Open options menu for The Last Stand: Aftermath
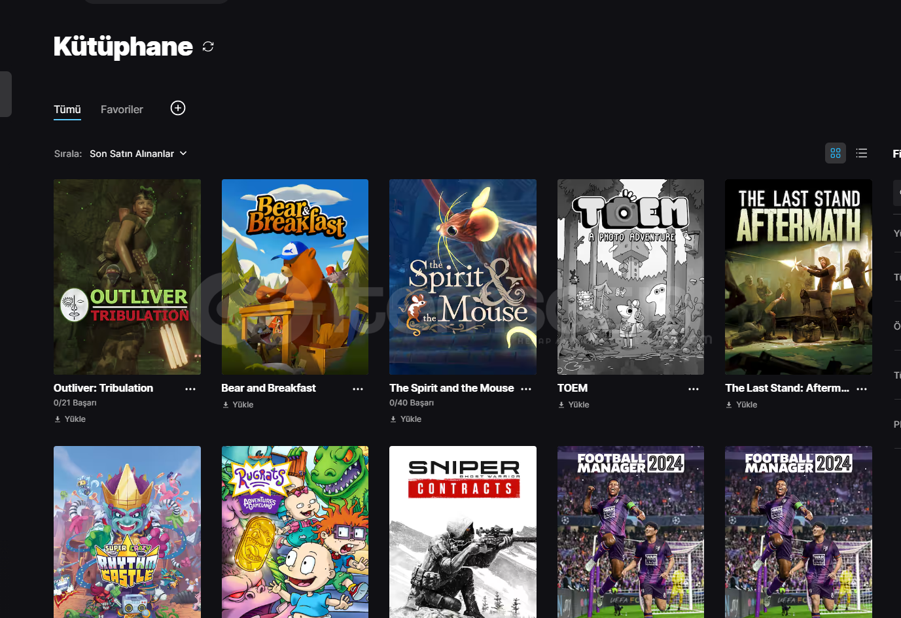 862,388
